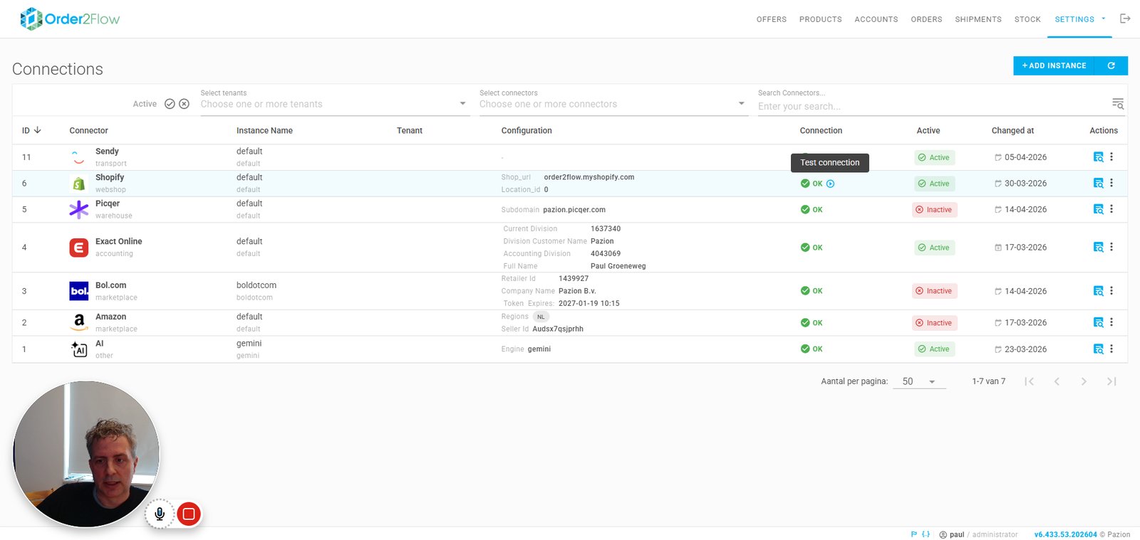The height and width of the screenshot is (540, 1140).
Task: Toggle Active status of Sendy
Action: (x=934, y=158)
